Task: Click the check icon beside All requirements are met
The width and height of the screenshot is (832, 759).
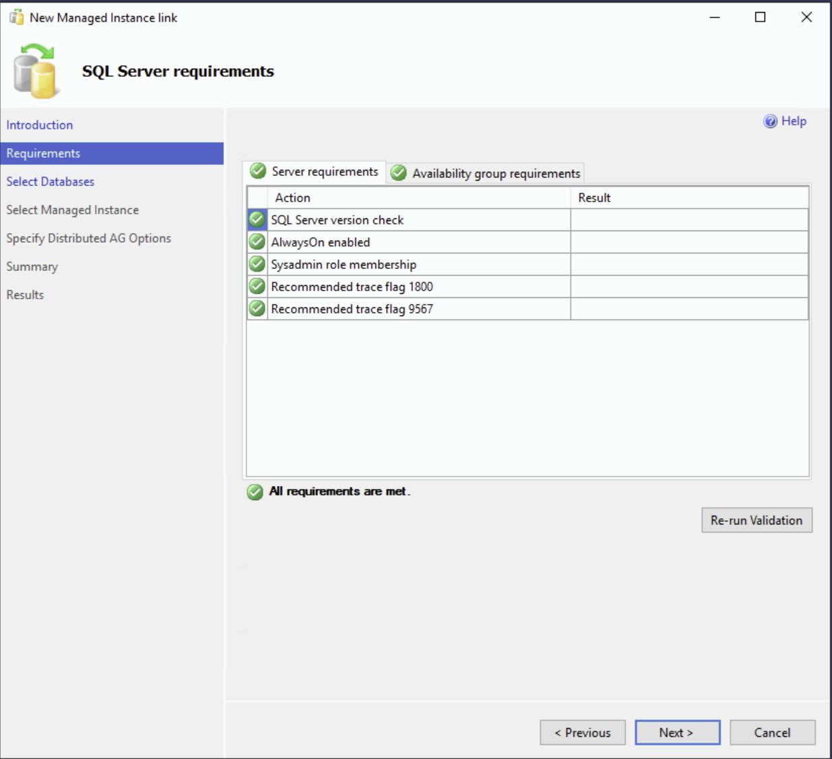Action: [x=255, y=492]
